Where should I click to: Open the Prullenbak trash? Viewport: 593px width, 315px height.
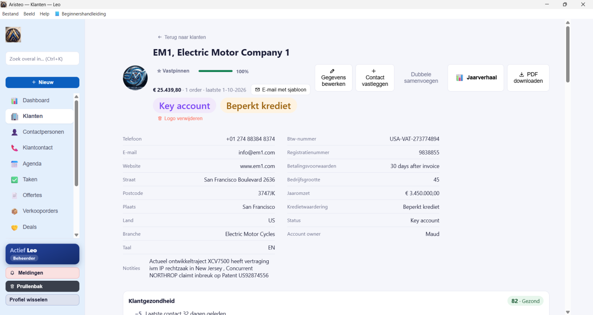click(x=43, y=286)
